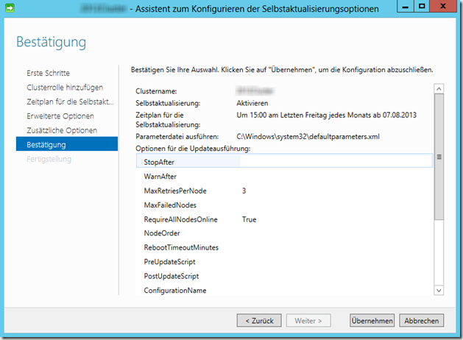
Task: Click the Zurück button
Action: (x=259, y=321)
